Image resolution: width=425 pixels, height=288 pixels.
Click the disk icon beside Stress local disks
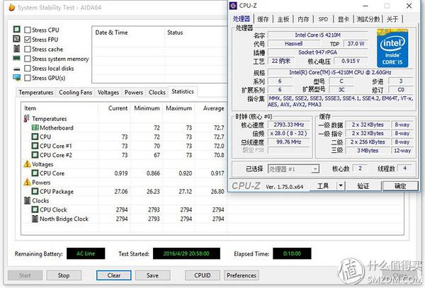click(17, 69)
